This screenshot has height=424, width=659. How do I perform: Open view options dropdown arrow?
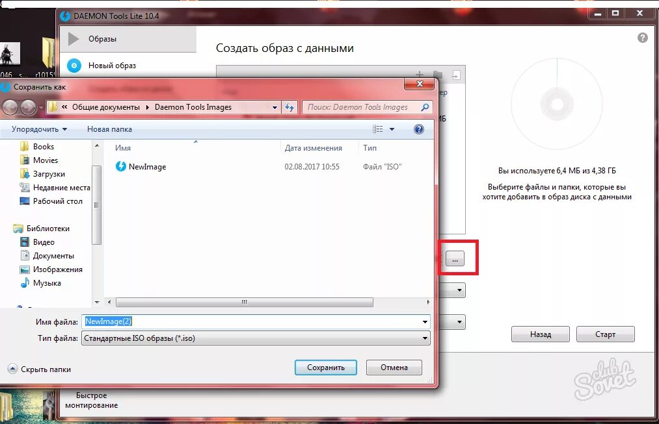392,129
